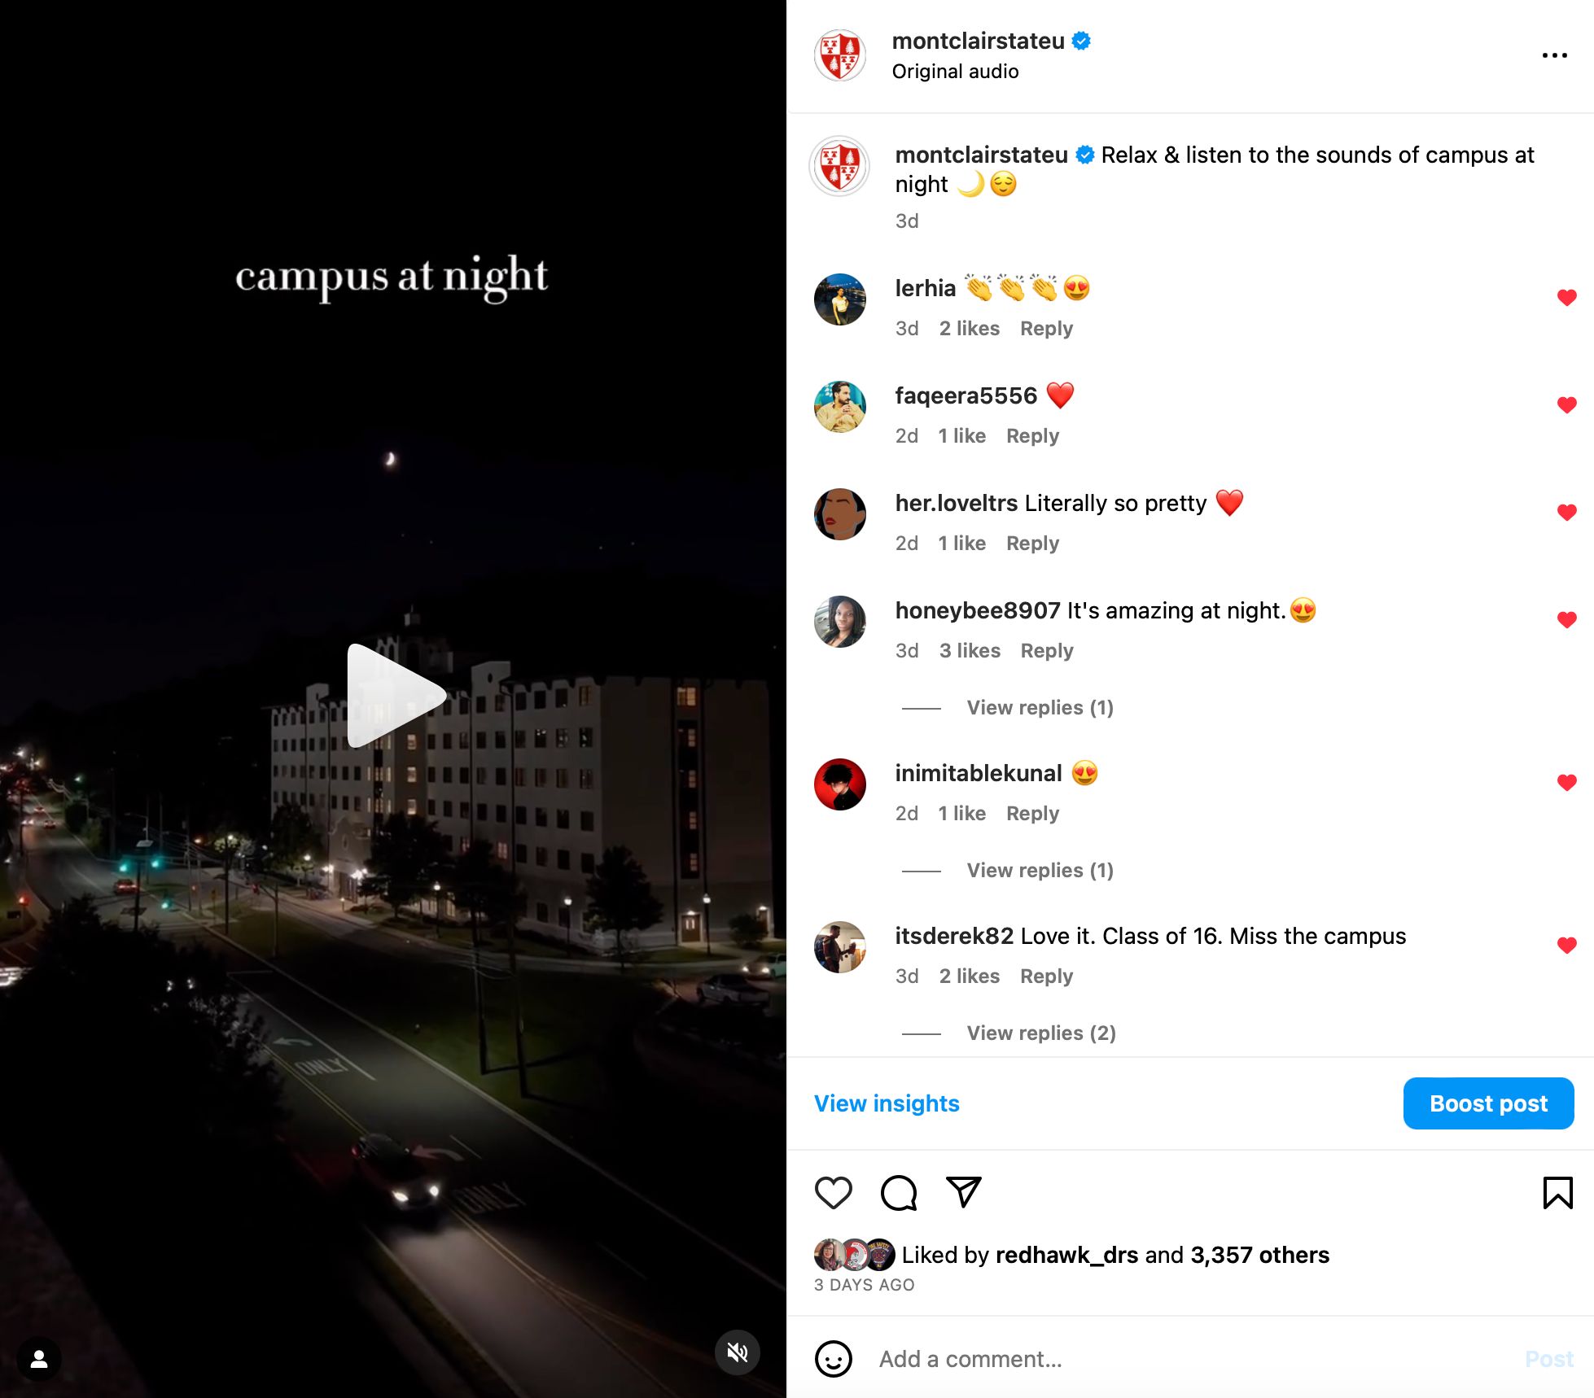View the two replies to itsderek82
Image resolution: width=1594 pixels, height=1398 pixels.
[1041, 1033]
